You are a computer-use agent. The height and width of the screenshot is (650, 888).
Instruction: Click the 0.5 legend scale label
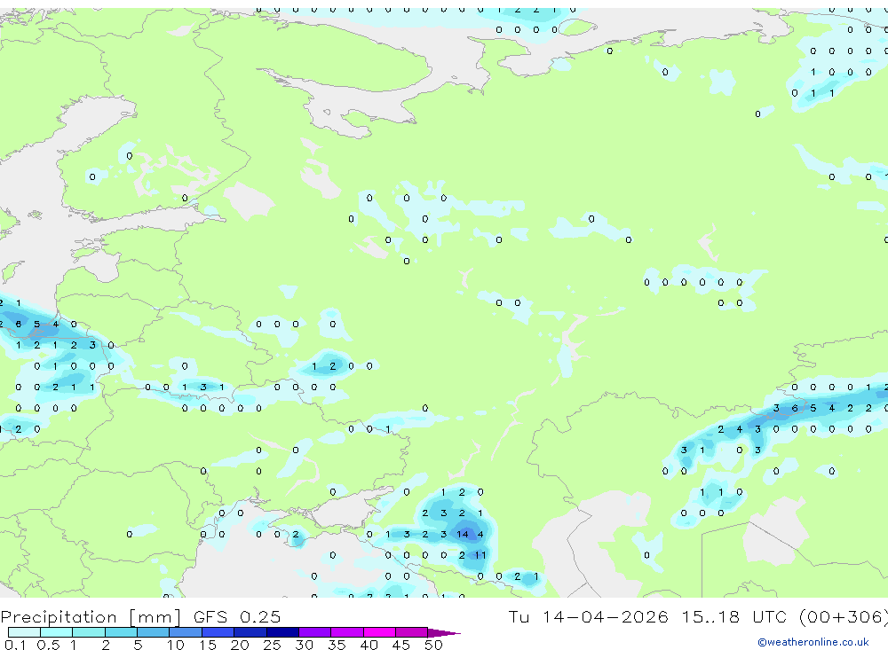[x=48, y=645]
